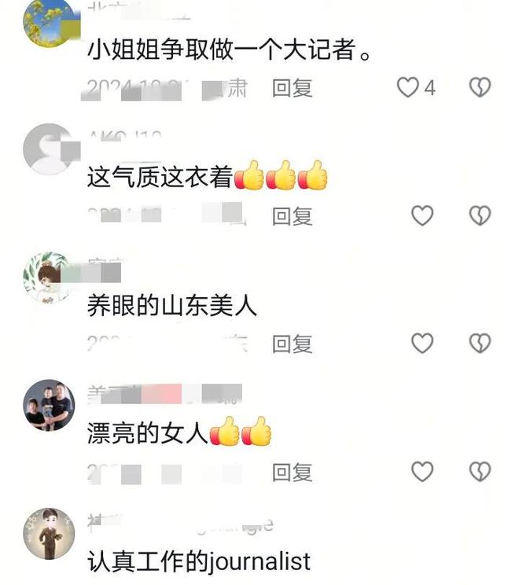Viewport: 519px width, 585px height.
Task: Dislike the 漂亮的女人 comment
Action: [x=480, y=472]
